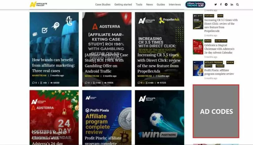Open sidebar link 'Celebrate a Magical Christmas'
253x145 pixels.
pyautogui.click(x=219, y=49)
